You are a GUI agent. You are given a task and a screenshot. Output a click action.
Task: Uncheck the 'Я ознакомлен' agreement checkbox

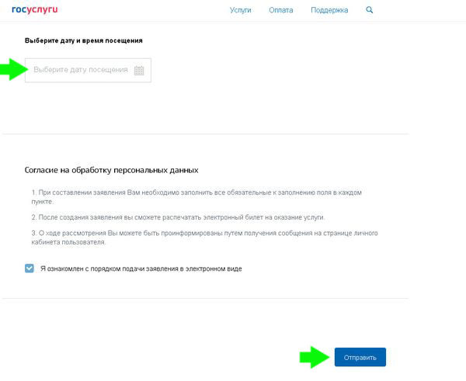pos(30,268)
